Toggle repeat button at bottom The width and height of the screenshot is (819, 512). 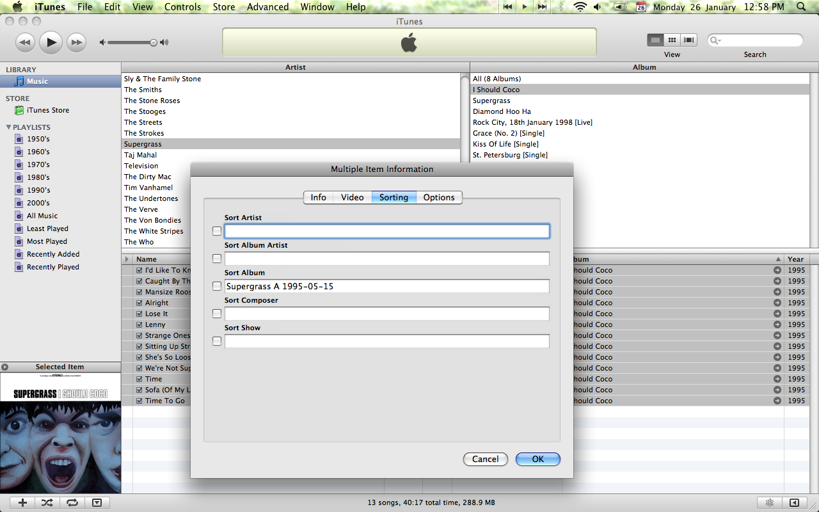72,503
